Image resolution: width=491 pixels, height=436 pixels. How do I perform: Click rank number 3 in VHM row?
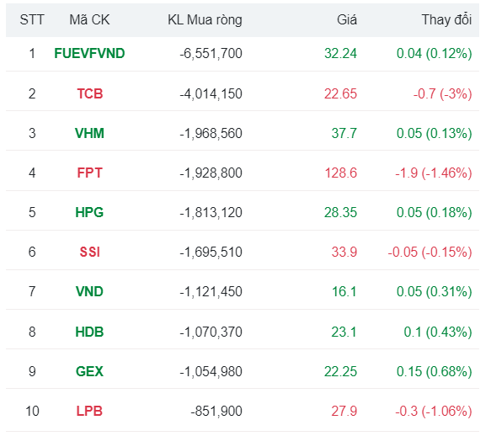pos(32,133)
